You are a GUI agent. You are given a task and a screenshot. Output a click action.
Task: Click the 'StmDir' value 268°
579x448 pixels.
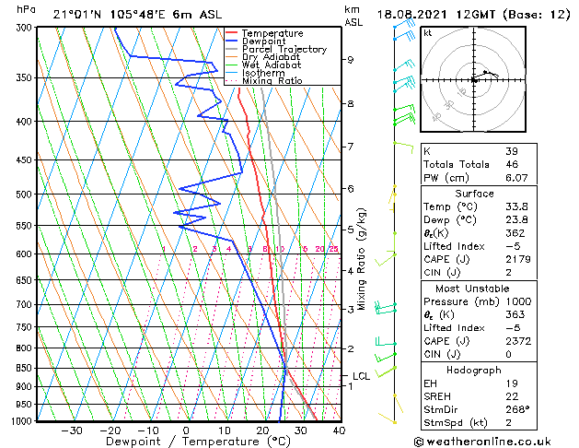coord(517,409)
